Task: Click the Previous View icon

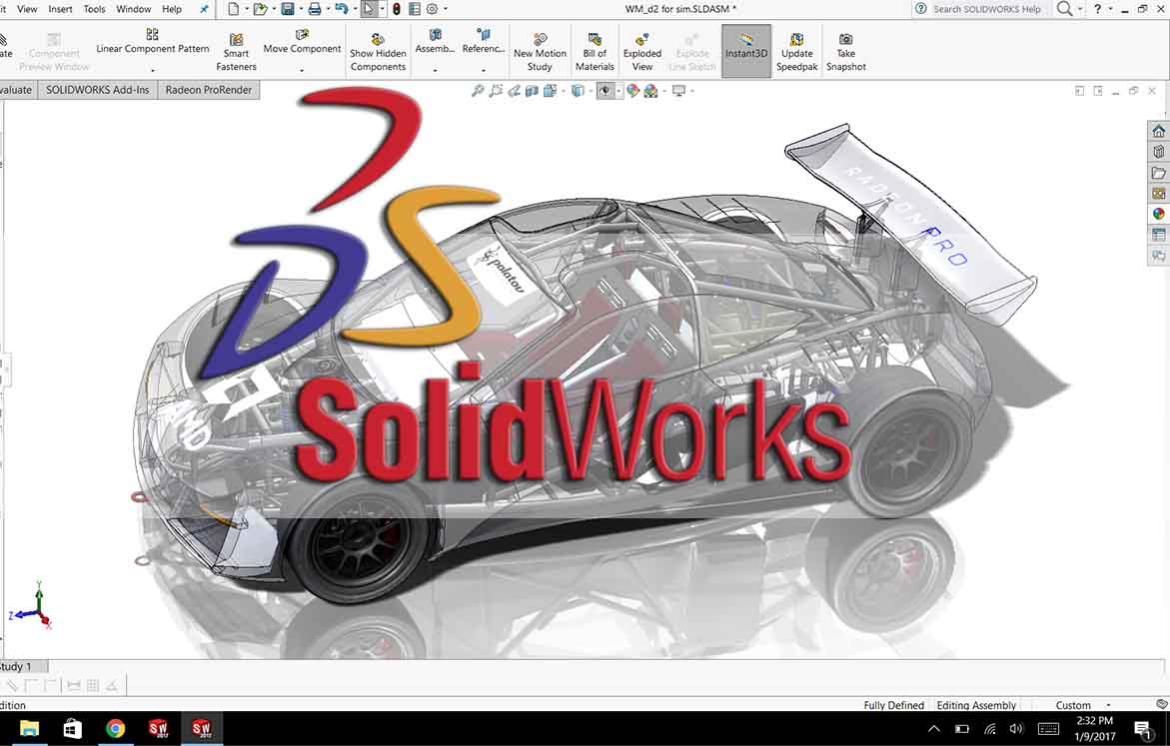Action: click(515, 91)
